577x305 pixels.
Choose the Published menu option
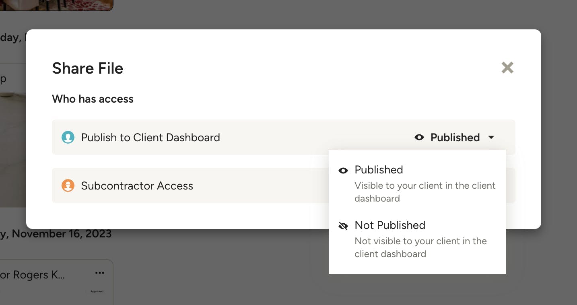[x=379, y=170]
